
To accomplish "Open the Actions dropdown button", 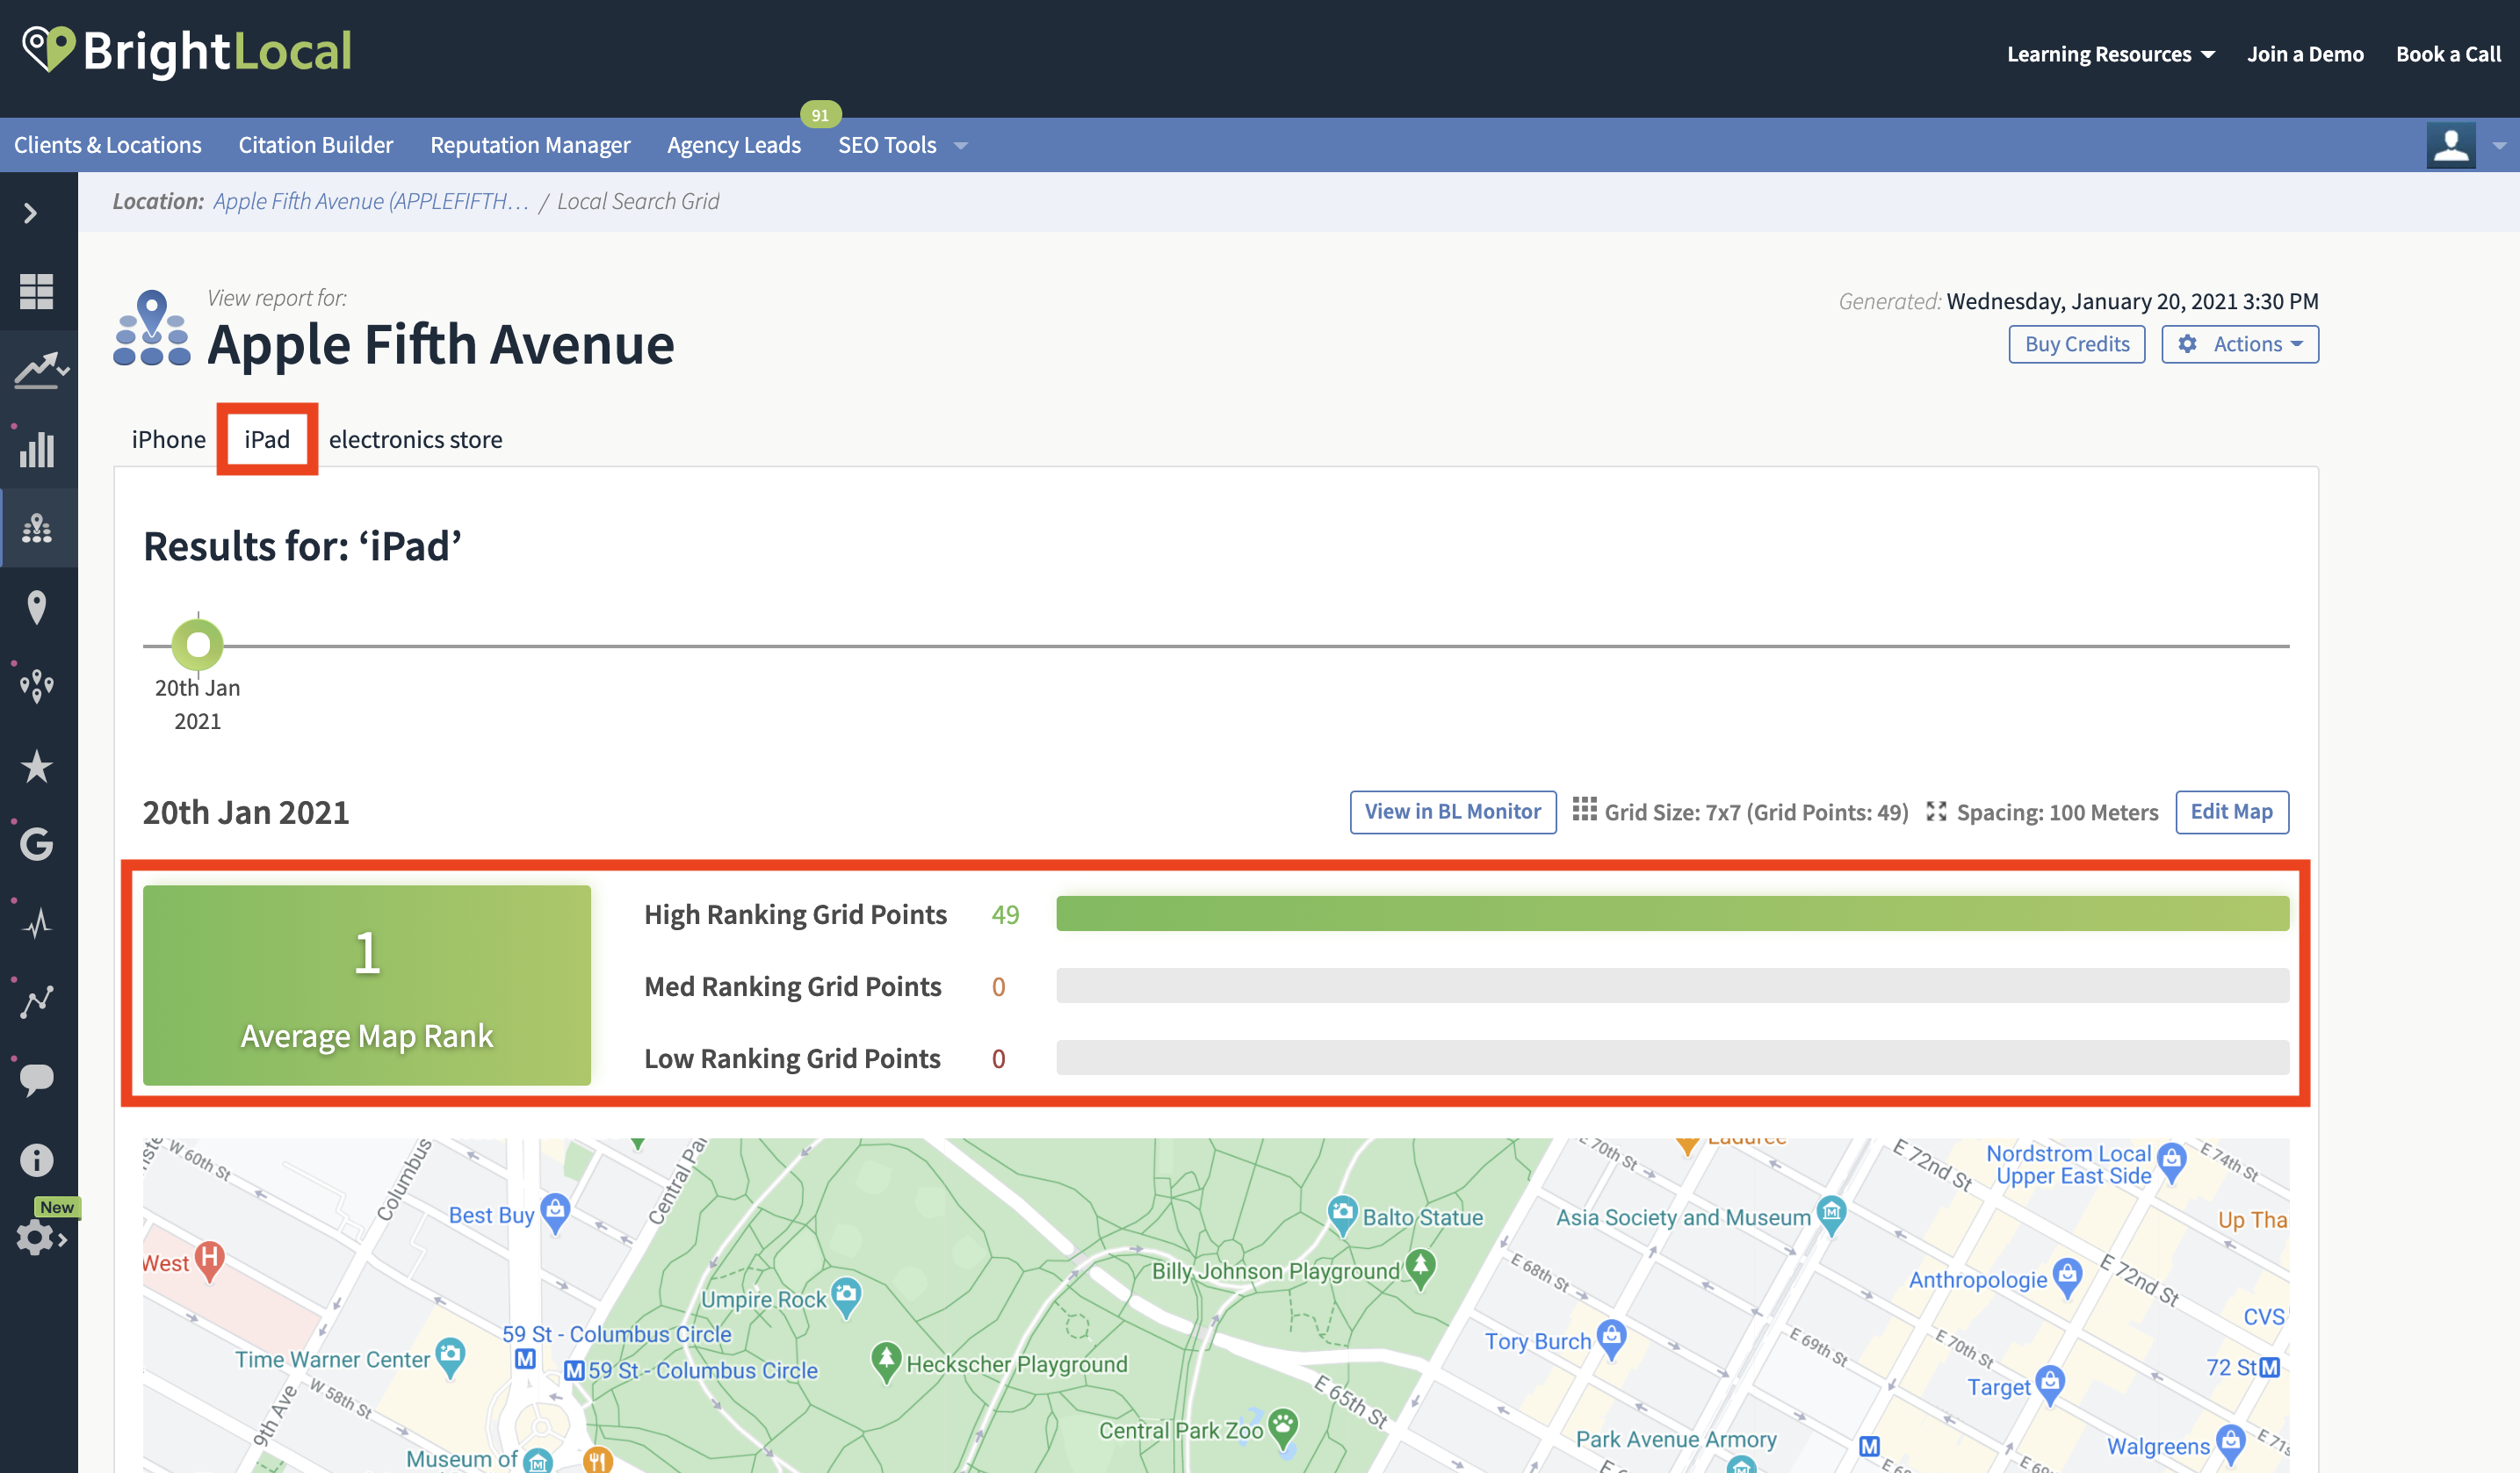I will (x=2240, y=344).
